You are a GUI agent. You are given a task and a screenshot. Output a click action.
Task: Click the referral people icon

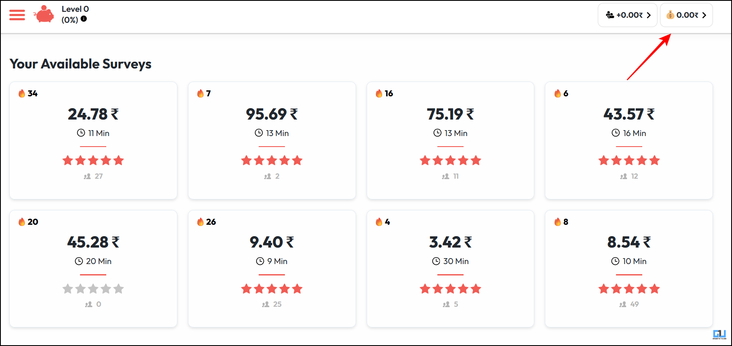pyautogui.click(x=610, y=15)
